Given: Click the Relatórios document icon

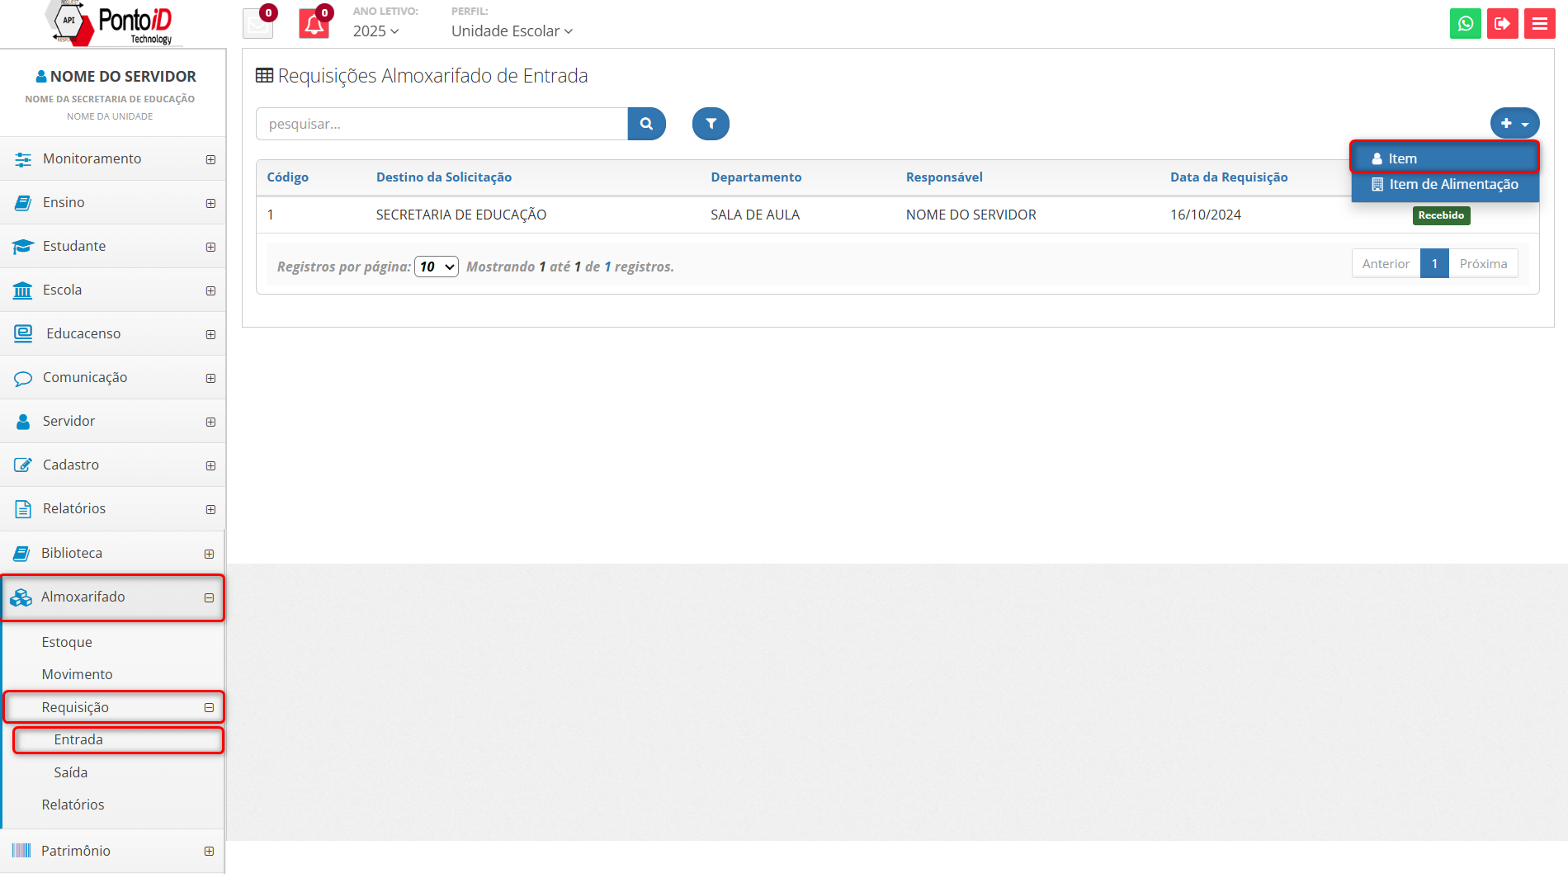Looking at the screenshot, I should click(x=23, y=509).
